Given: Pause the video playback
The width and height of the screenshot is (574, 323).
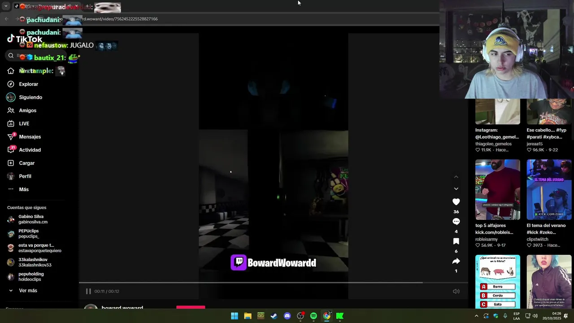Looking at the screenshot, I should [88, 291].
